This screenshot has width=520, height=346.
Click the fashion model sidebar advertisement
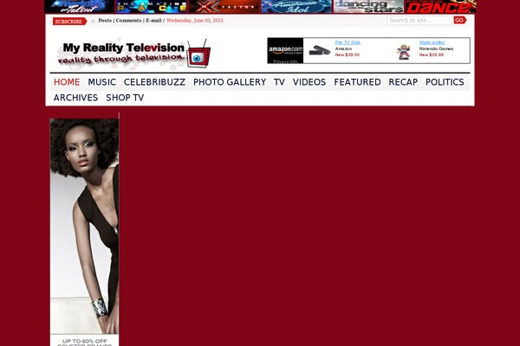pos(84,232)
